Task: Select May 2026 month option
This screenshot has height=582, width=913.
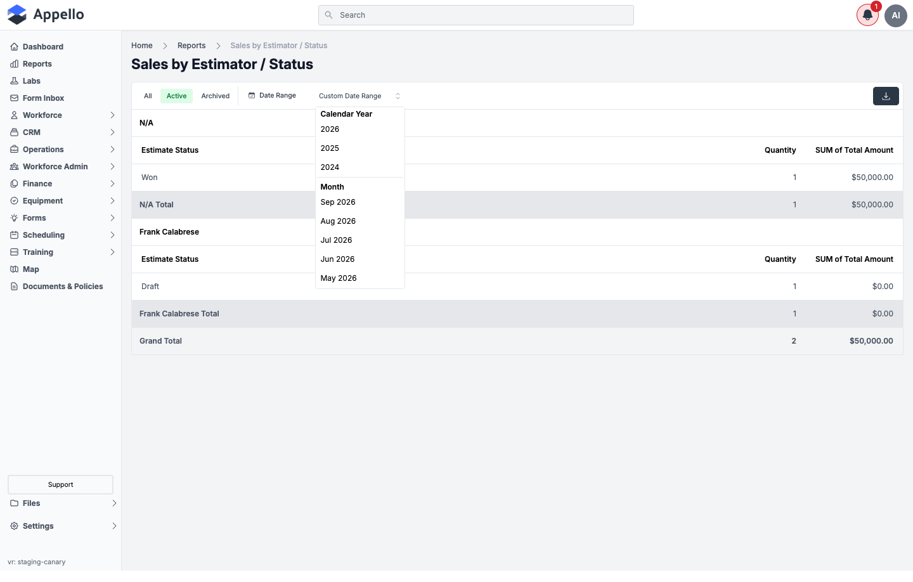Action: click(359, 278)
